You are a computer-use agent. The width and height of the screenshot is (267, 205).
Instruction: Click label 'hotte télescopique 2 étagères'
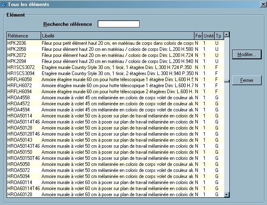[x=117, y=92]
